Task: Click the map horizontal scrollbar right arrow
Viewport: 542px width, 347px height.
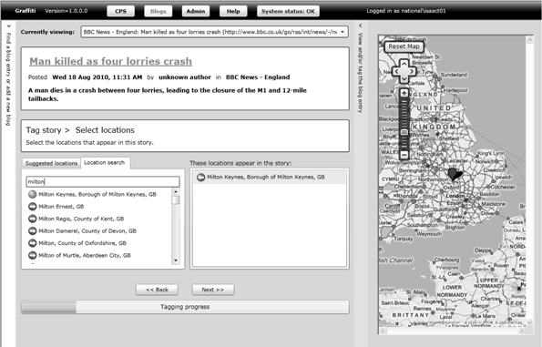Action: point(521,331)
